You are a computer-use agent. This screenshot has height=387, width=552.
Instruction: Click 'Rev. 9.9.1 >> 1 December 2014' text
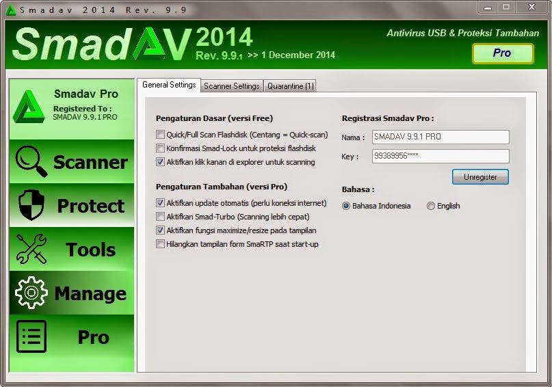(265, 55)
